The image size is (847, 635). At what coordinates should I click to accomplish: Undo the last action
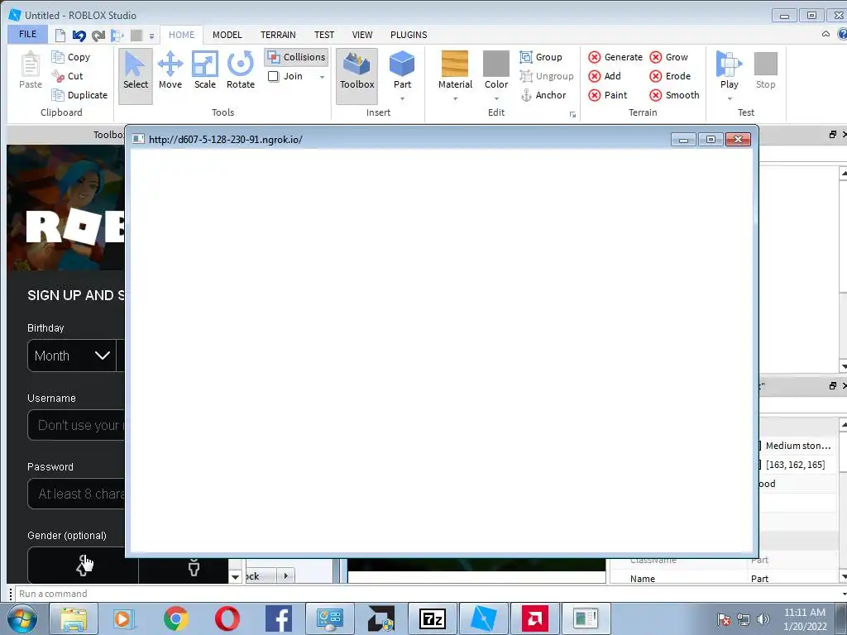pyautogui.click(x=79, y=36)
